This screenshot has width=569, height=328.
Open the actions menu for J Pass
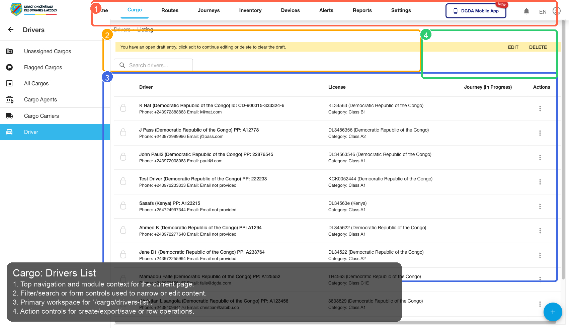click(x=540, y=133)
